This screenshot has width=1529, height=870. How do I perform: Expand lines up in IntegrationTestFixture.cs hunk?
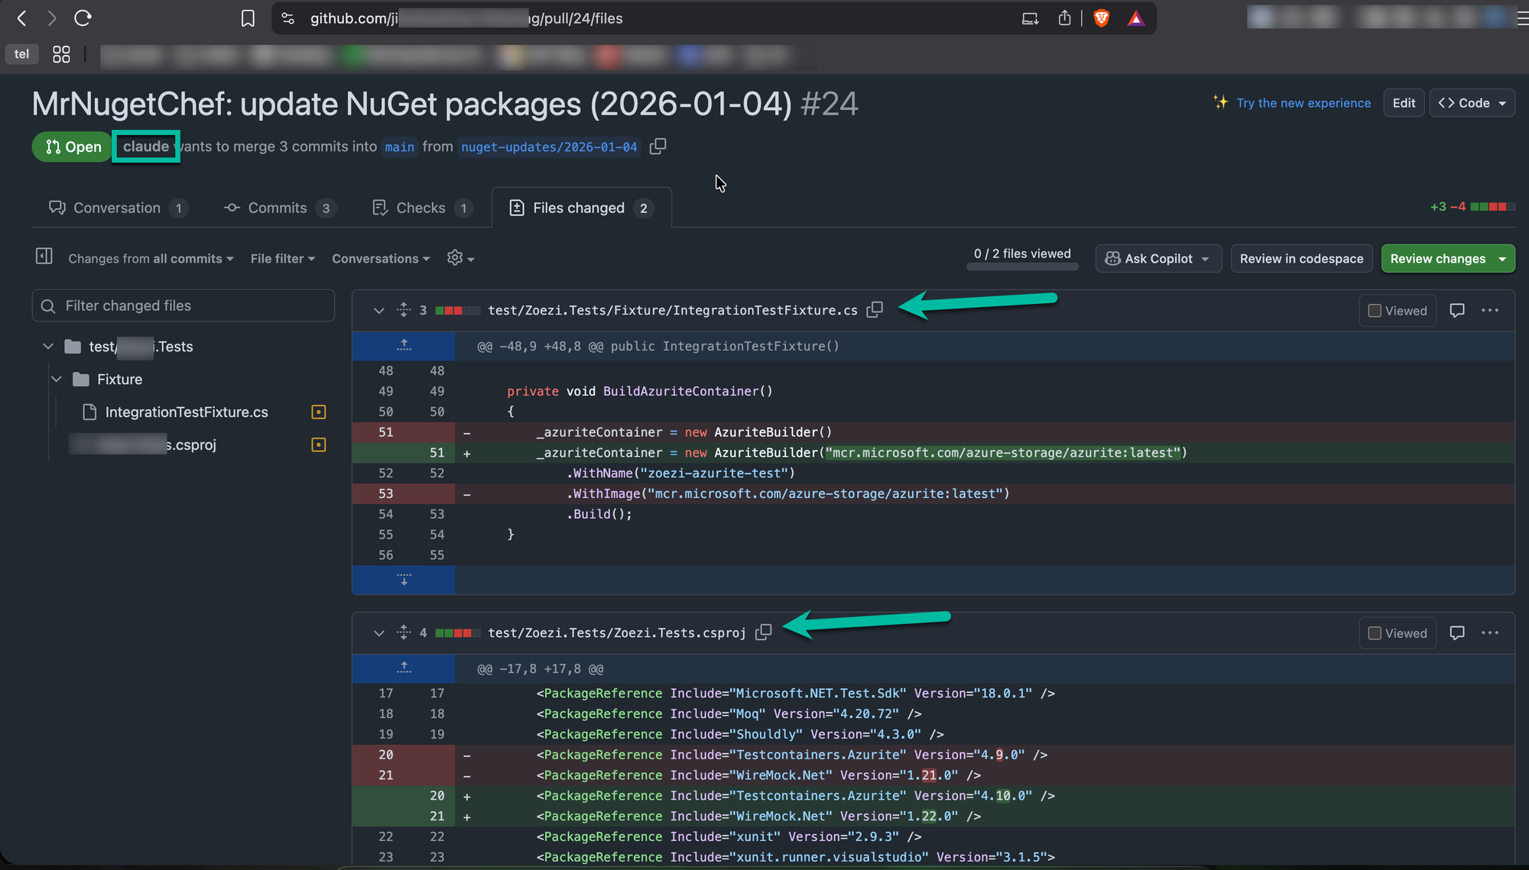point(404,346)
